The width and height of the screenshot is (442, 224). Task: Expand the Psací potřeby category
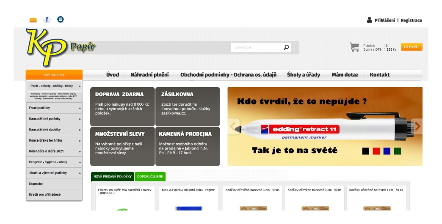click(x=54, y=108)
